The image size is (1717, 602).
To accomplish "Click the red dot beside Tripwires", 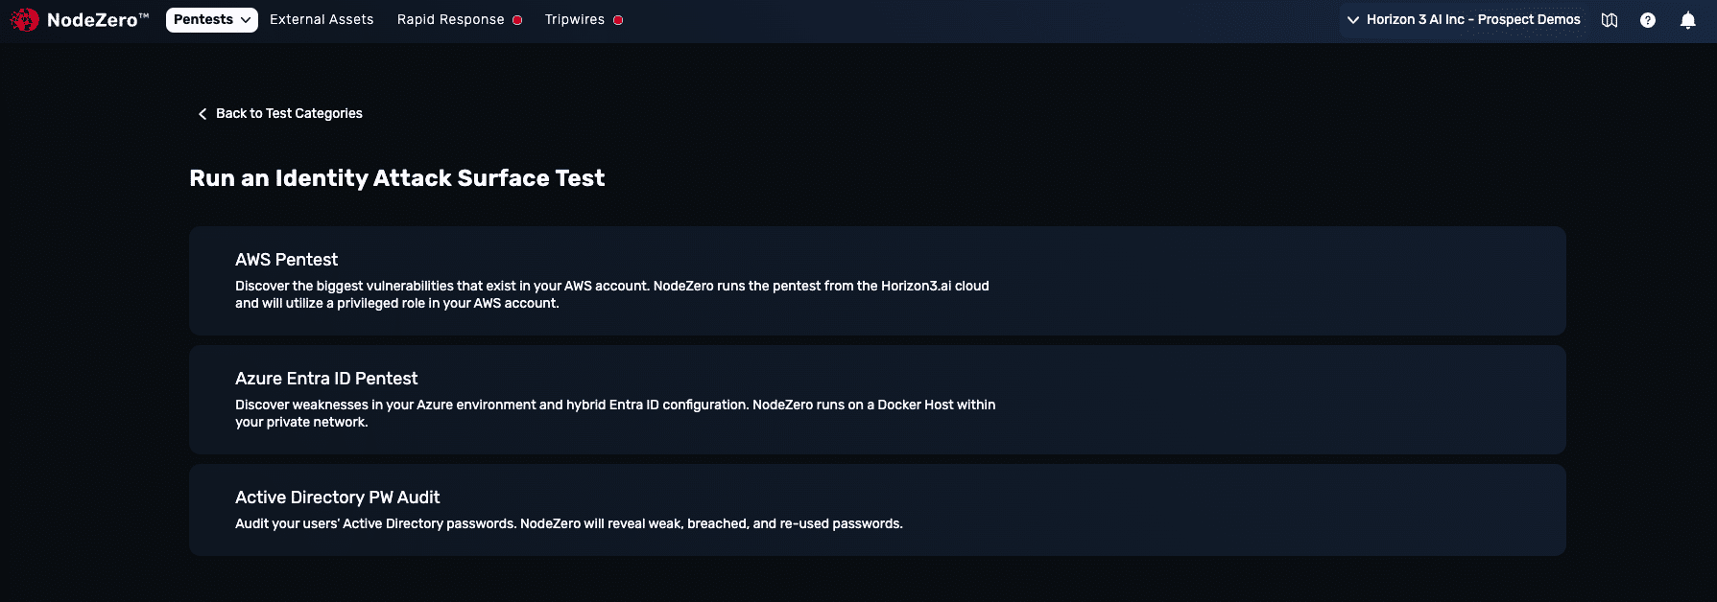I will tap(618, 20).
